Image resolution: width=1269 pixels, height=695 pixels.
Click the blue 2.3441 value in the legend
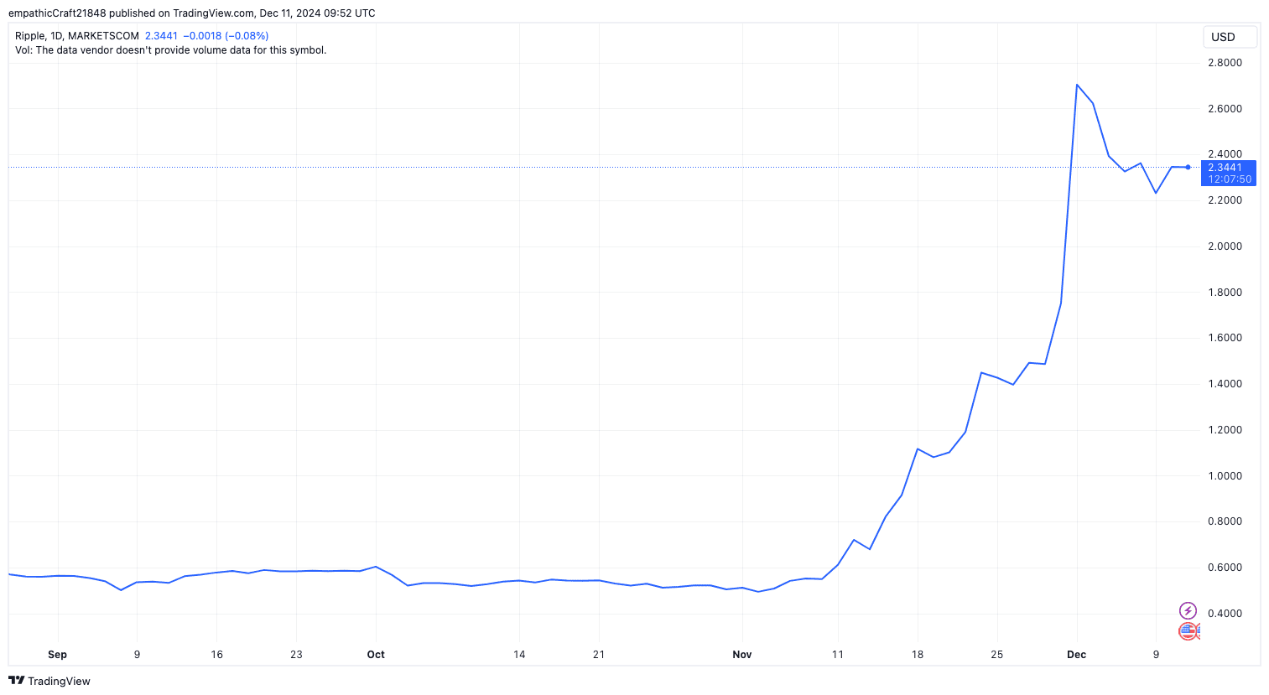point(161,36)
